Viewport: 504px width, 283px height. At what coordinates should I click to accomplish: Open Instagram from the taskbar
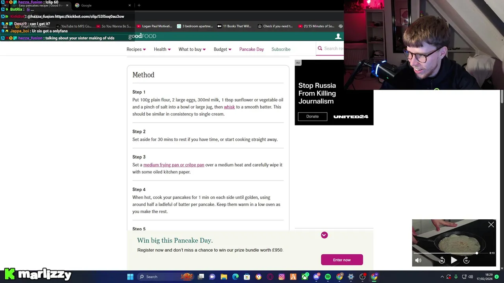tap(282, 277)
